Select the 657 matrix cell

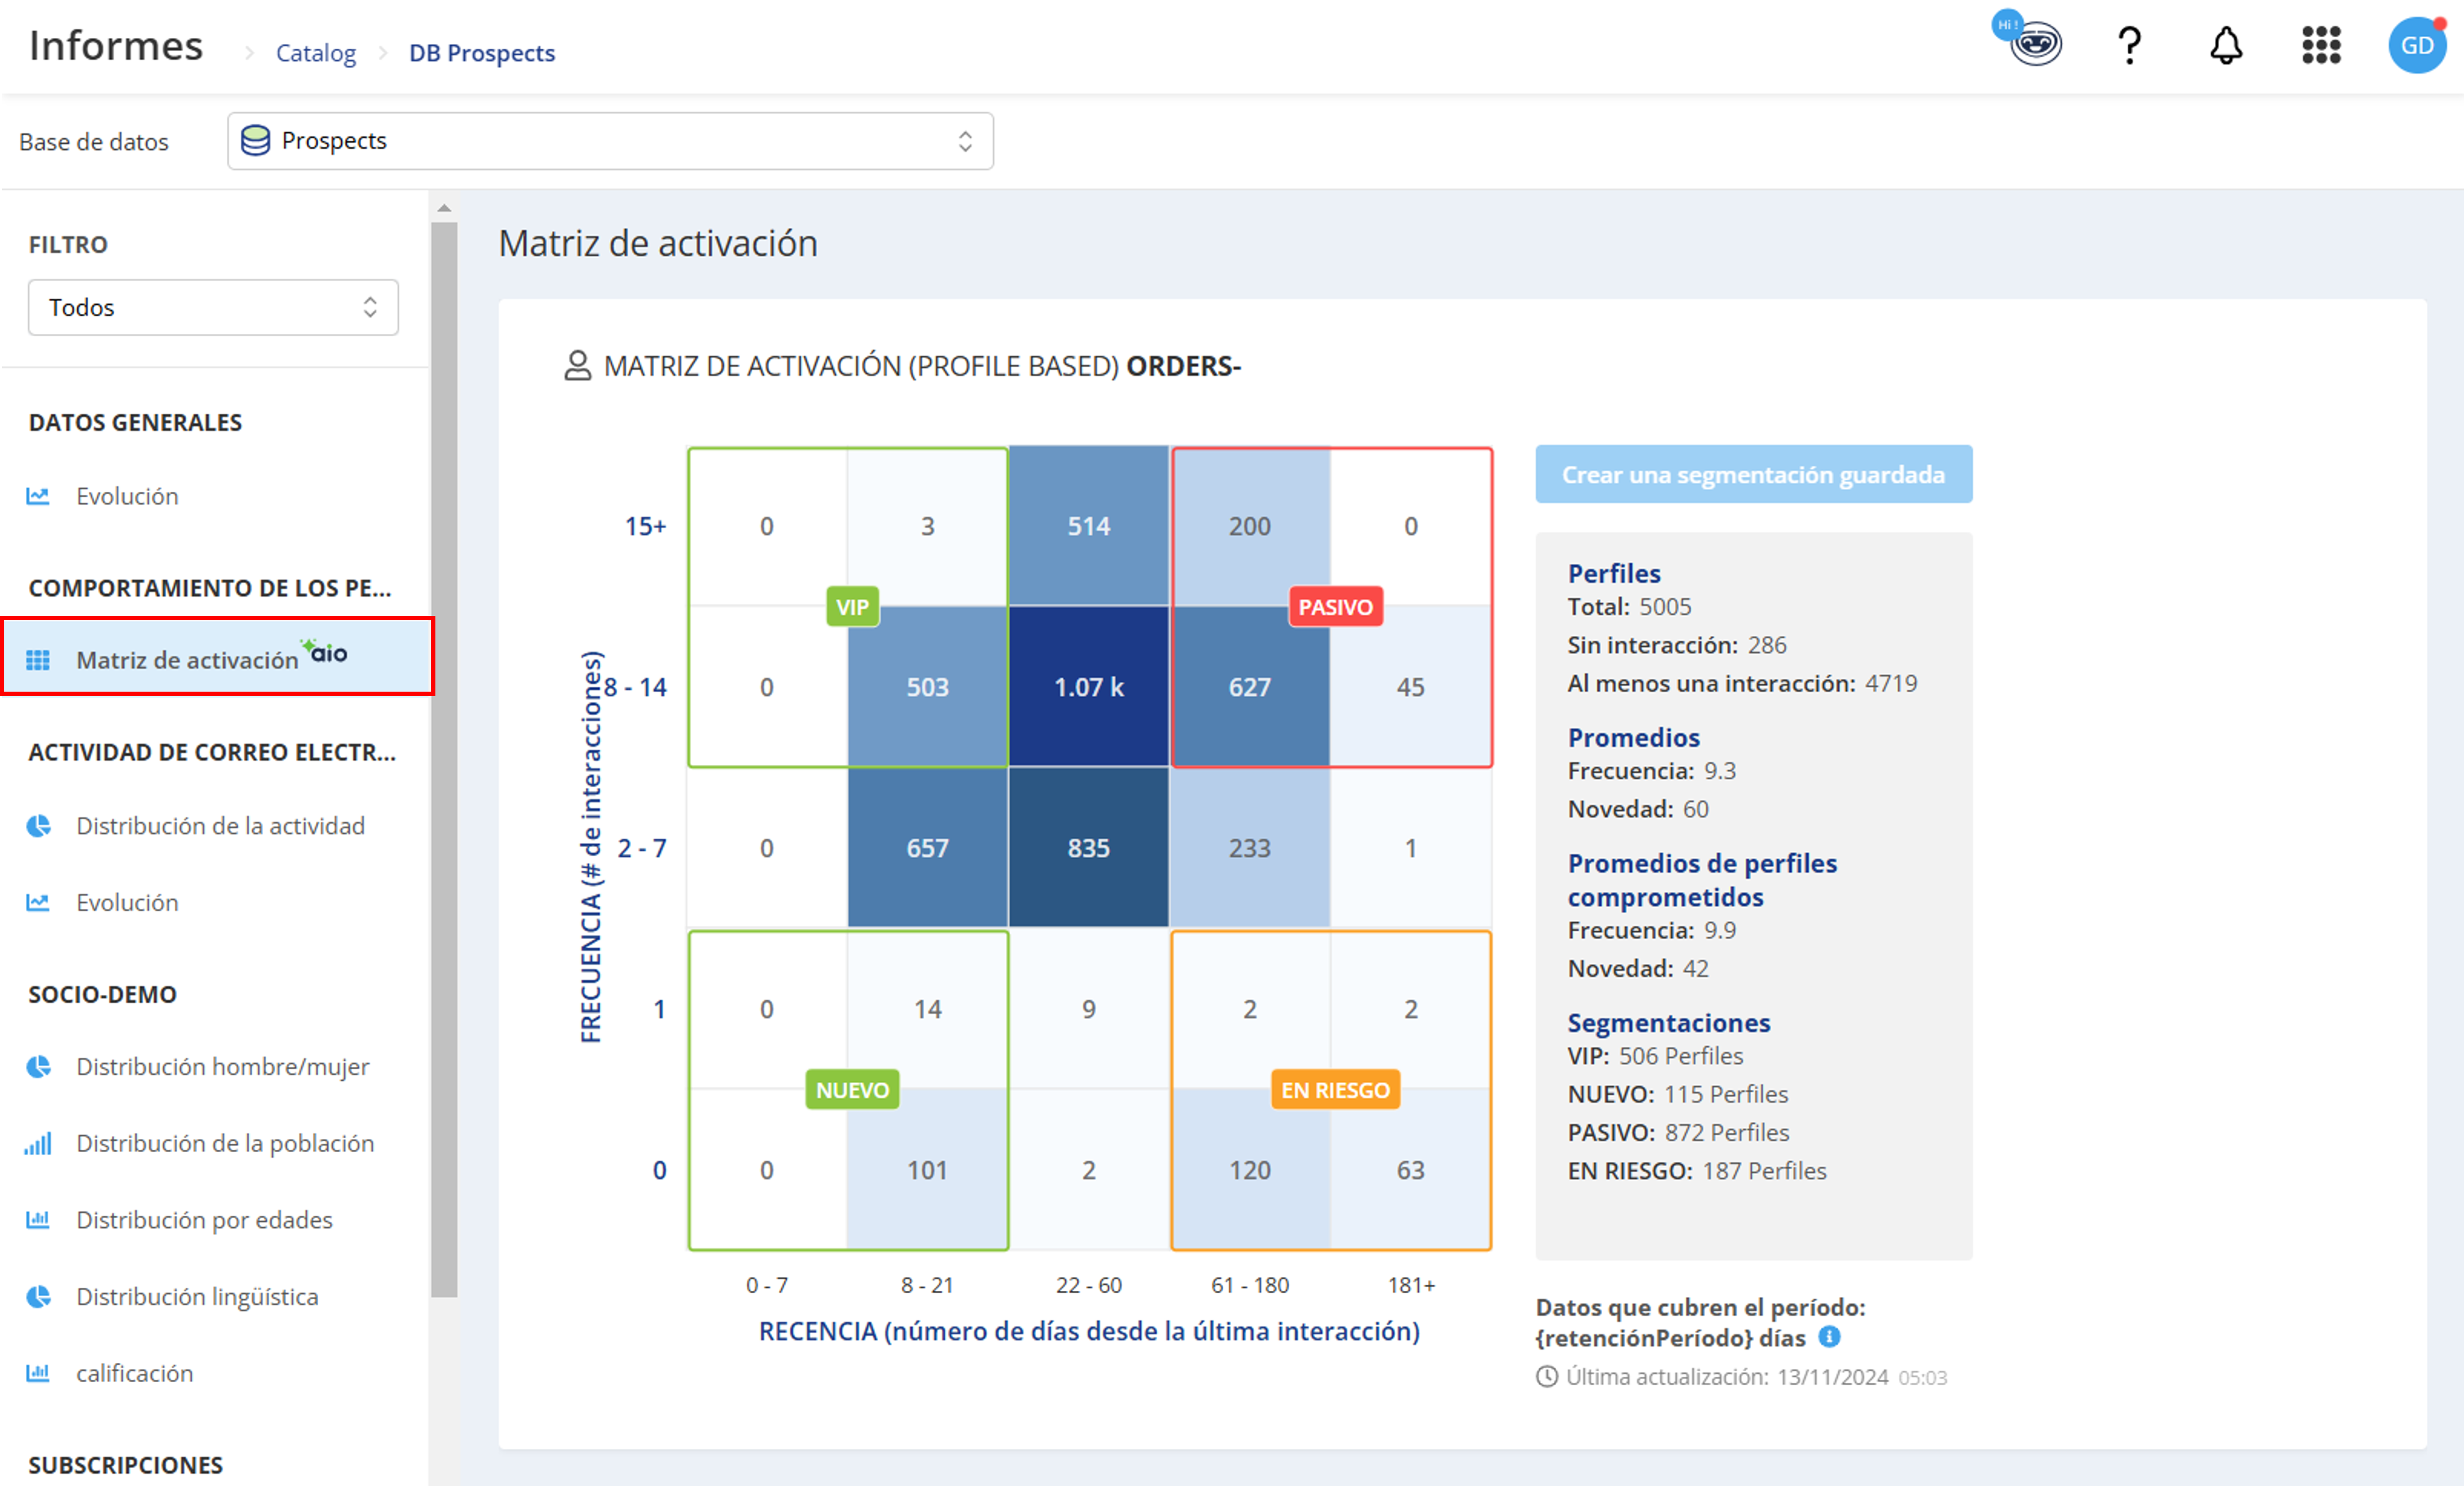coord(927,848)
